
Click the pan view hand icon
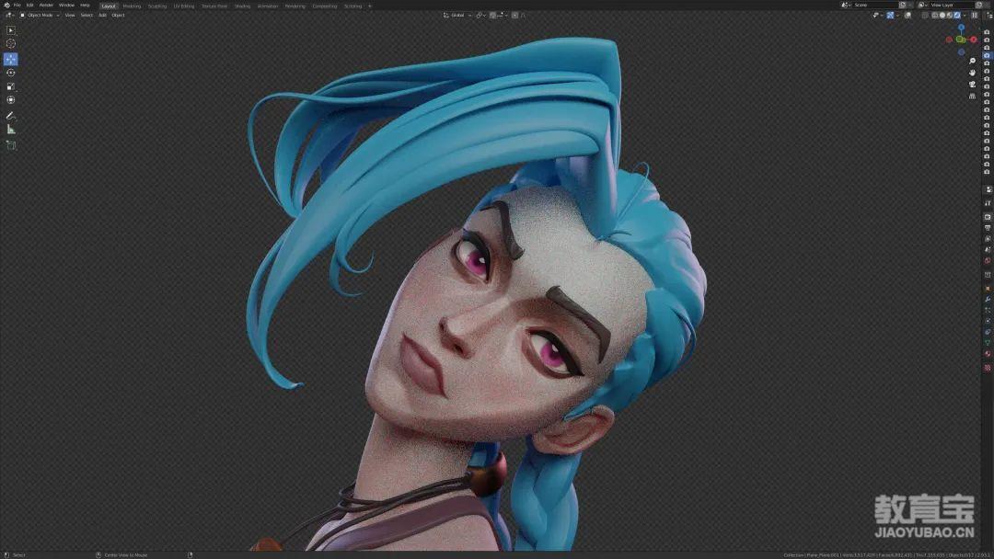[973, 72]
